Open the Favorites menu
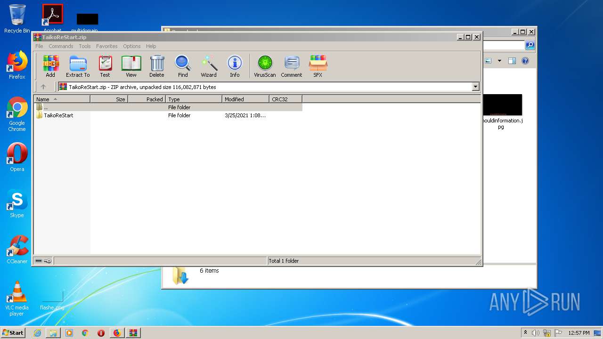603x339 pixels. tap(107, 46)
